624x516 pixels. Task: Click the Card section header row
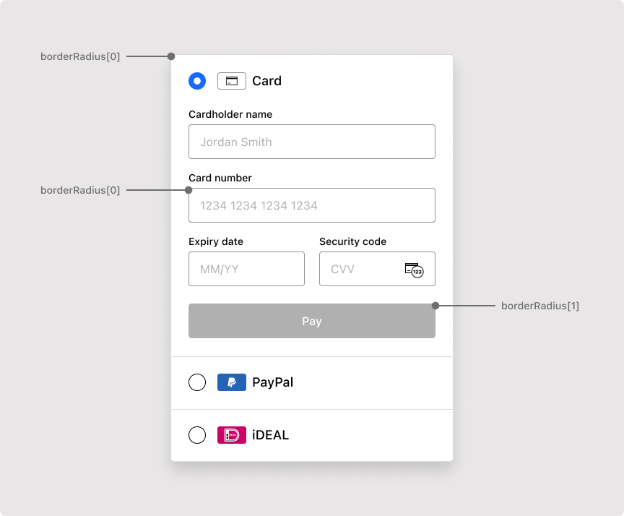click(312, 81)
